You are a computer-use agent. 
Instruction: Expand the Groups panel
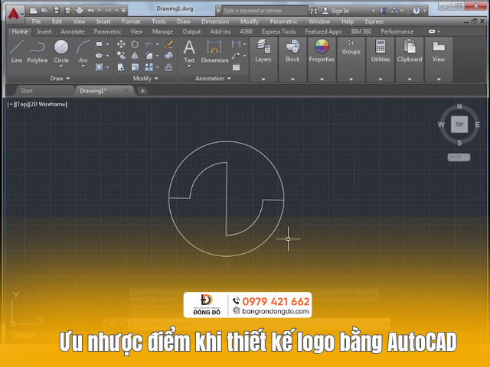pyautogui.click(x=351, y=80)
